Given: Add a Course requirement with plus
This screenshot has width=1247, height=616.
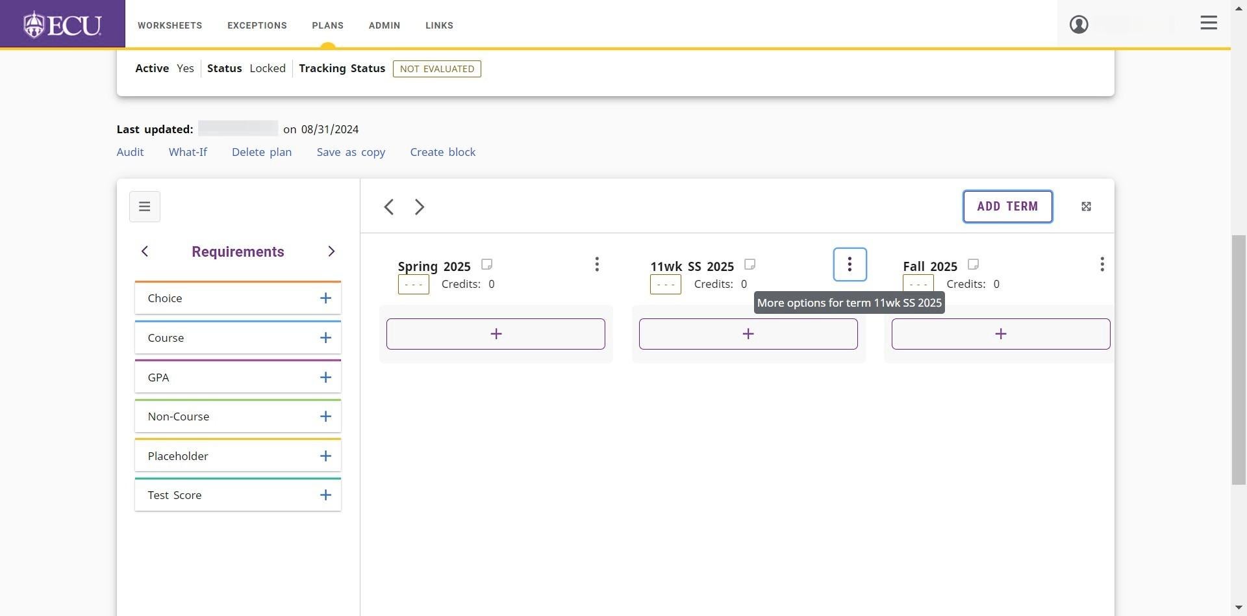Looking at the screenshot, I should coord(325,338).
